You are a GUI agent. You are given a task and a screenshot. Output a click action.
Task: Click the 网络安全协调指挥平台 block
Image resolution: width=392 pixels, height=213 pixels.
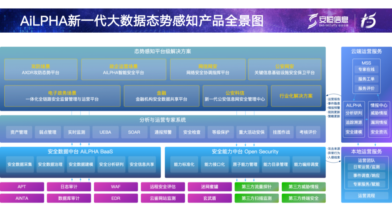pos(208,70)
